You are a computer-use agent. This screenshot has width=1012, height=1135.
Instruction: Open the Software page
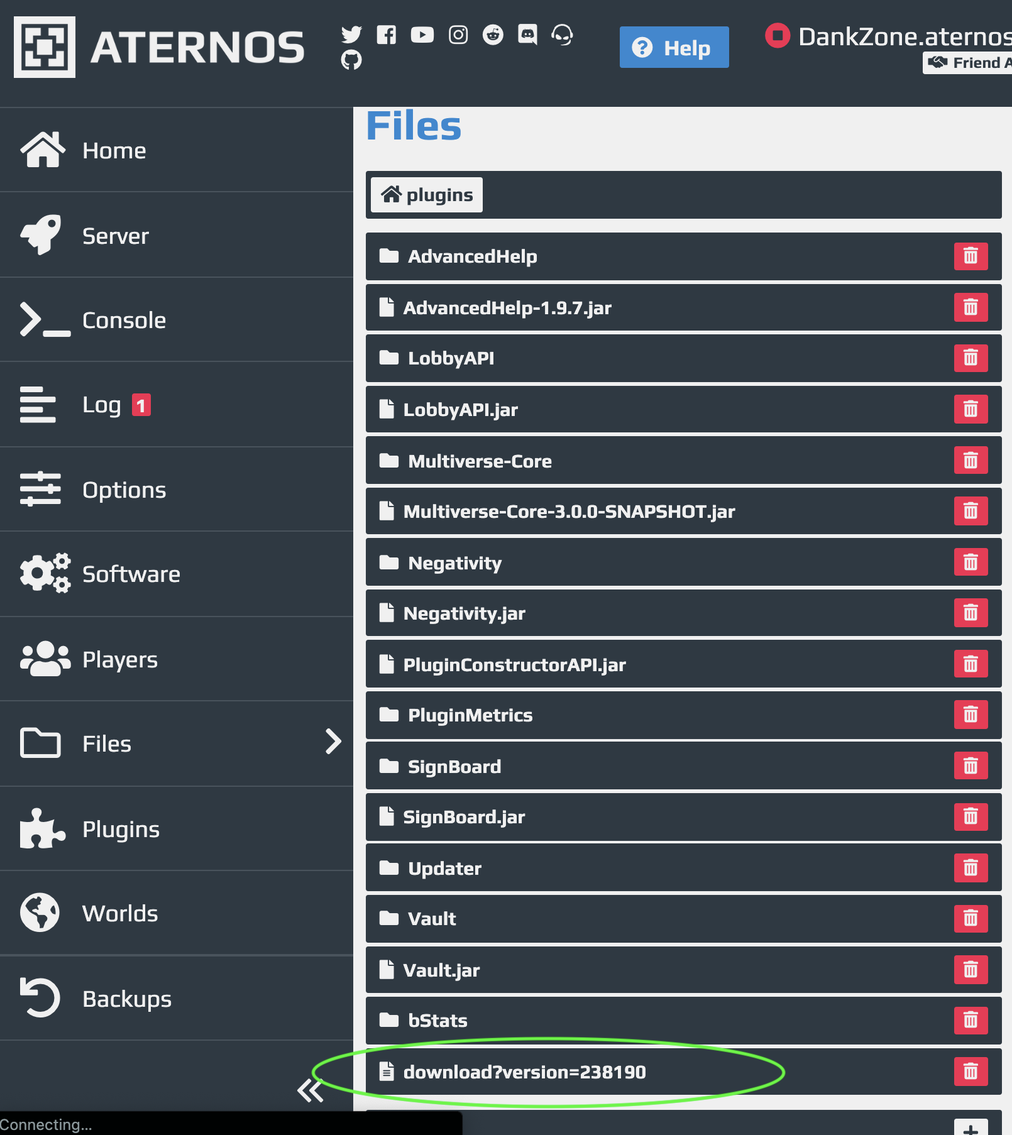pyautogui.click(x=177, y=574)
